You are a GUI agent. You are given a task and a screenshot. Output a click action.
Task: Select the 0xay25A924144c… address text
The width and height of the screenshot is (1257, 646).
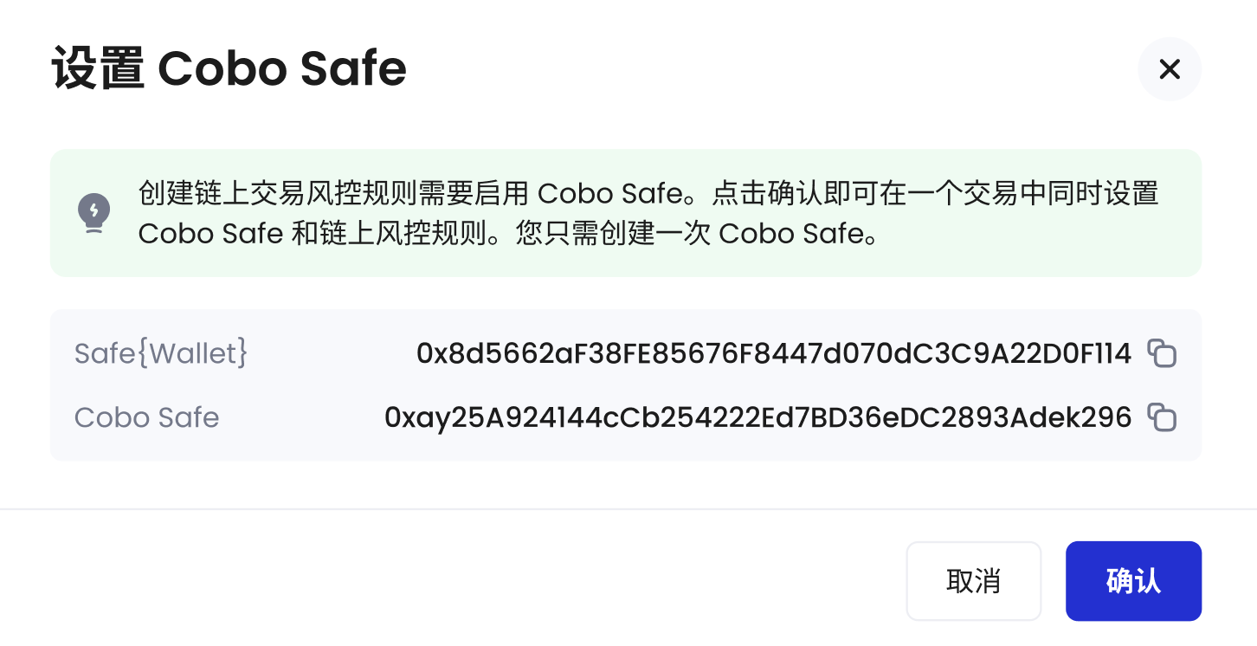click(758, 417)
